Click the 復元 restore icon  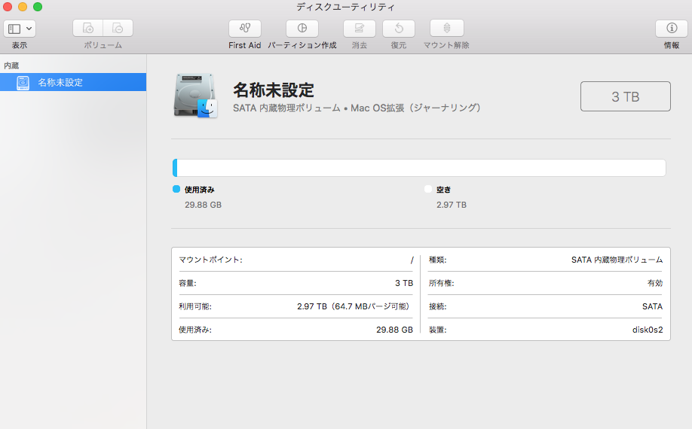pyautogui.click(x=398, y=29)
